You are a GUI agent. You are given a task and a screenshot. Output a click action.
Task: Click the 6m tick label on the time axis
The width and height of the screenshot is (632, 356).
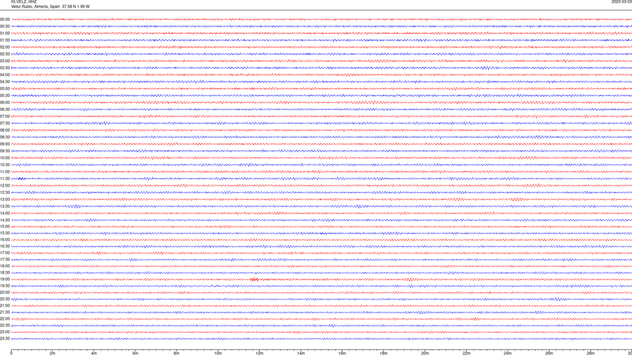135,353
